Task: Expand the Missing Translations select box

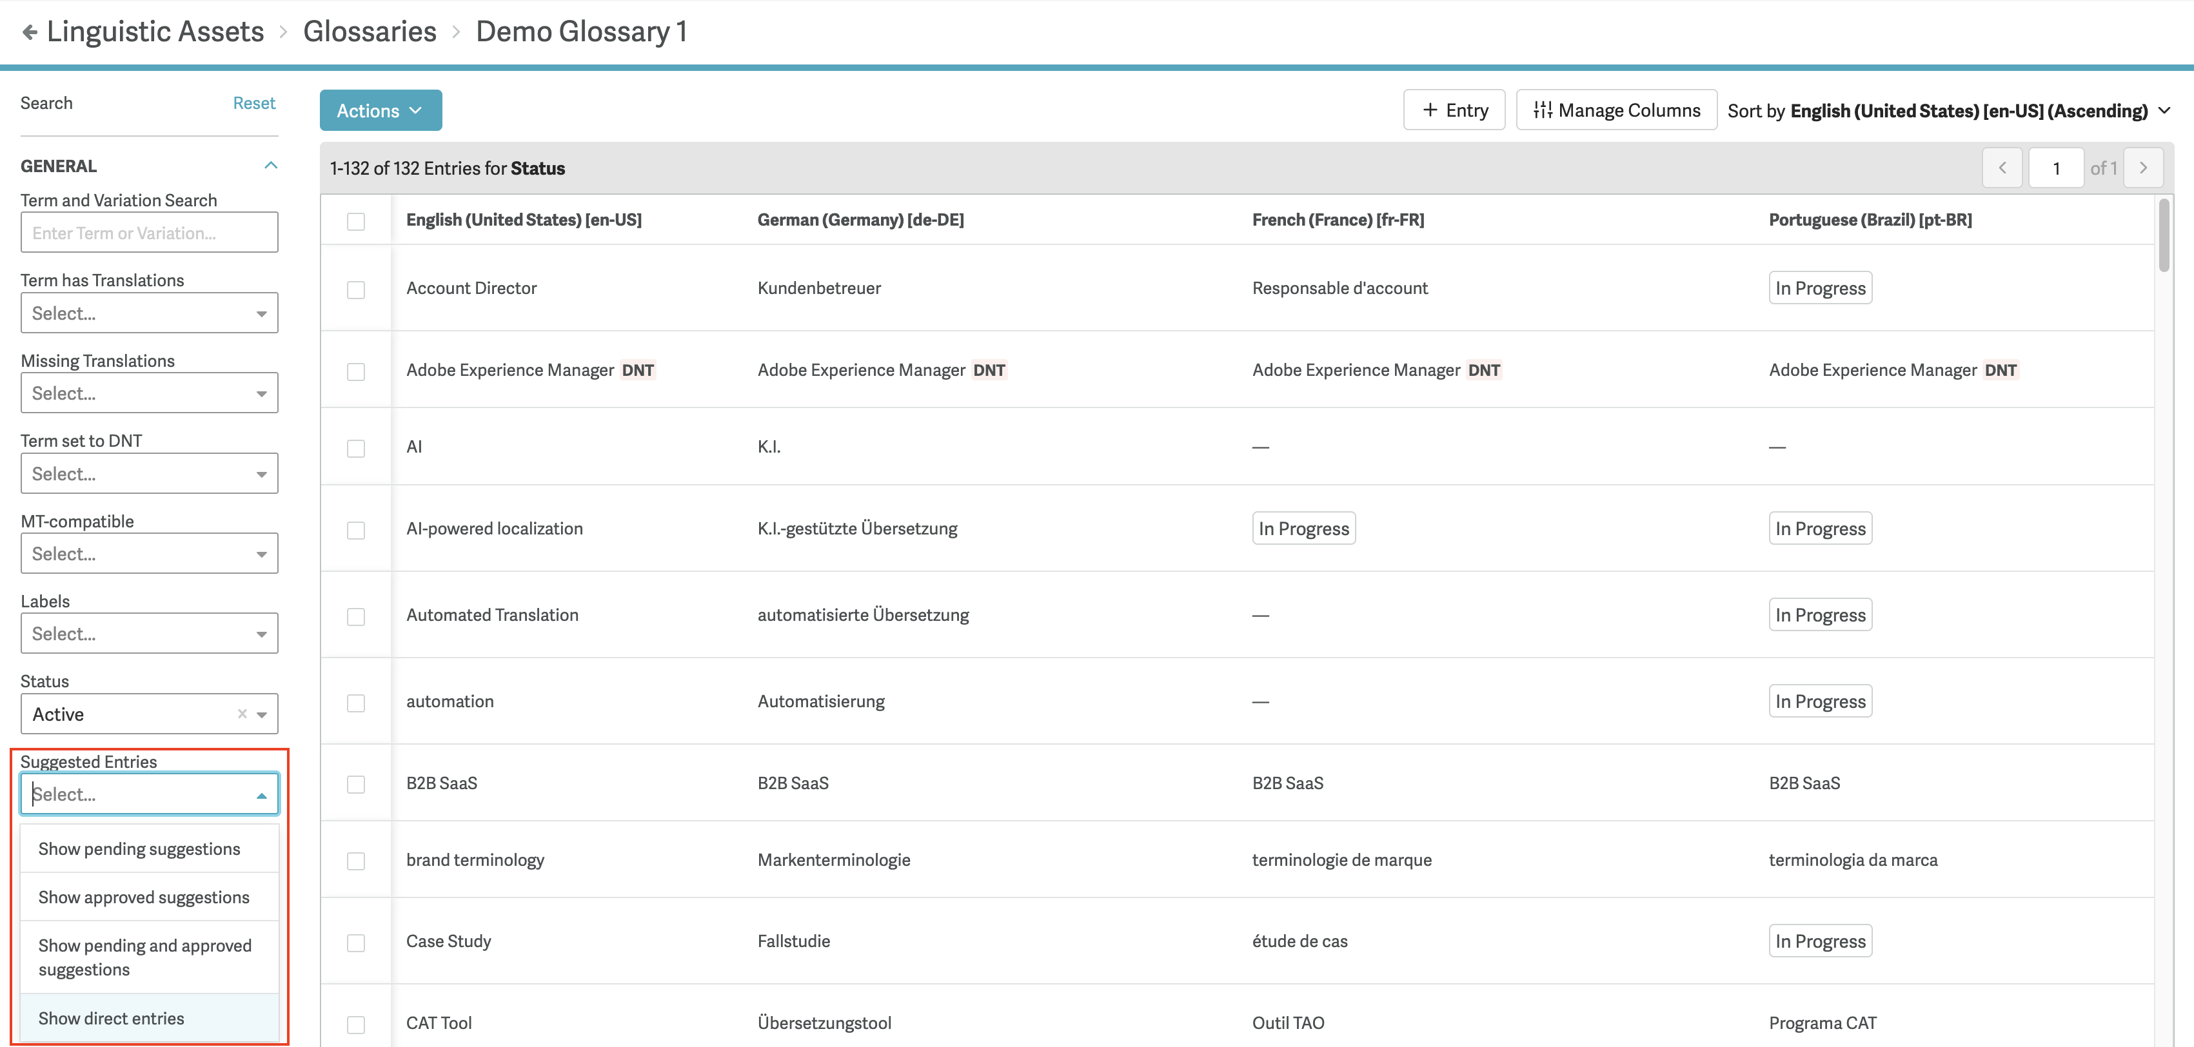Action: click(149, 393)
